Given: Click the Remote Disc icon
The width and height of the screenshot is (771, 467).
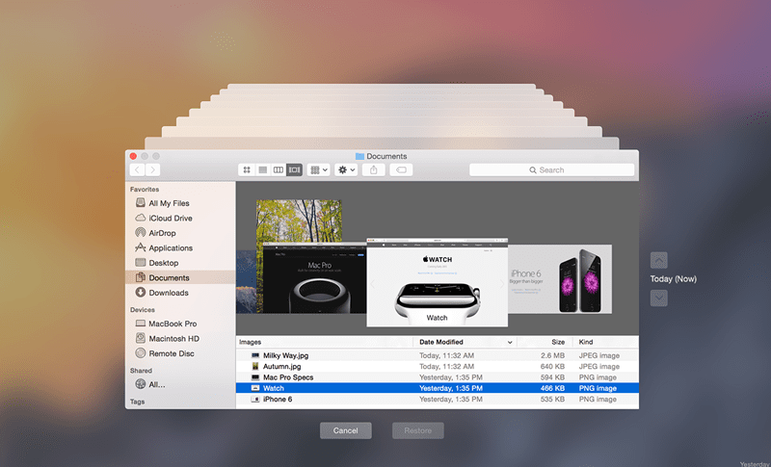Looking at the screenshot, I should tap(140, 352).
